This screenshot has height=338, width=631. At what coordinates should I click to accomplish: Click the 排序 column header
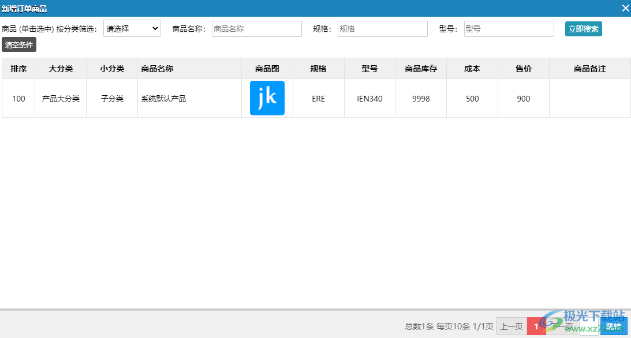pyautogui.click(x=18, y=69)
